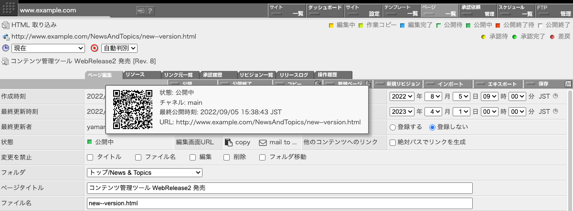Switch to the リビジョン一覧 tab
The height and width of the screenshot is (211, 573).
pos(256,75)
